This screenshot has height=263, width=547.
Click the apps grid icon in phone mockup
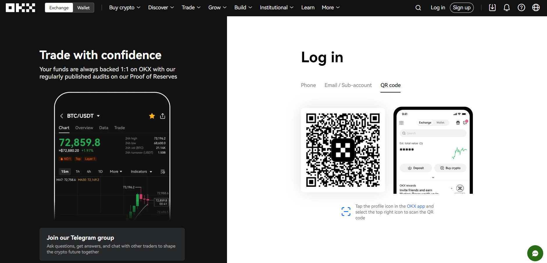click(x=402, y=123)
